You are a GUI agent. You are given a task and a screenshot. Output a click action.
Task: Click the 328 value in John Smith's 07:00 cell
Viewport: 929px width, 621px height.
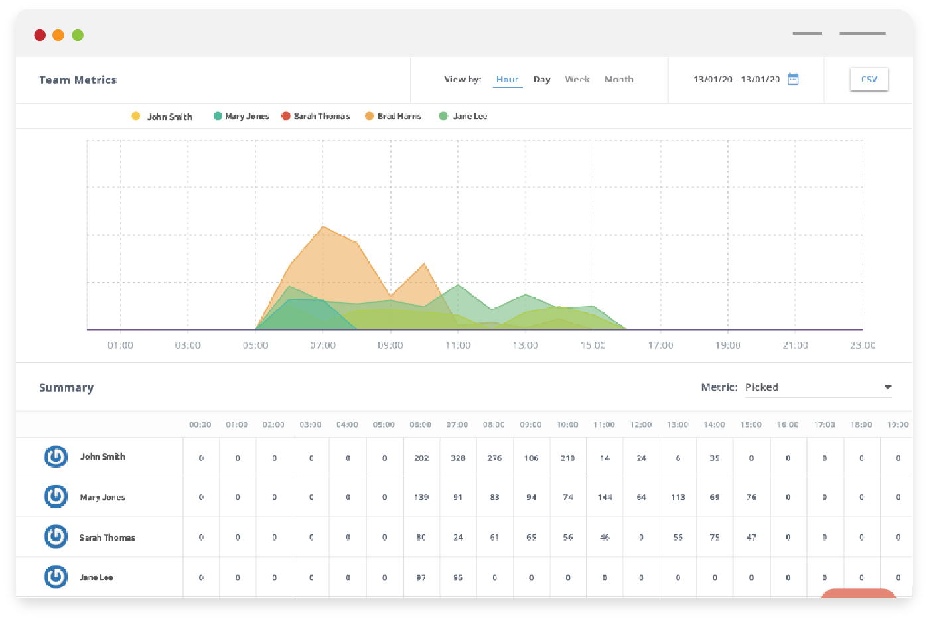click(x=458, y=457)
